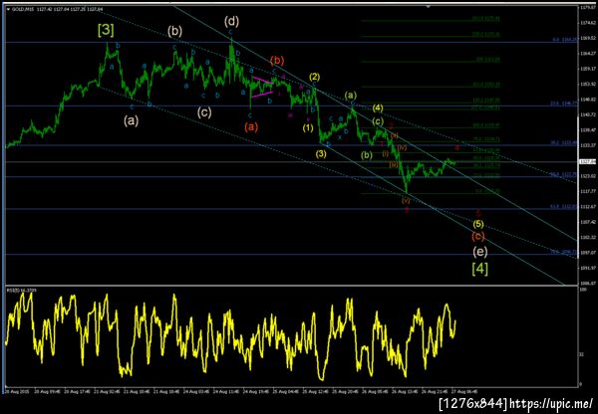Select the white (c) wave label
Screen dimensions: 598x414
pos(204,112)
